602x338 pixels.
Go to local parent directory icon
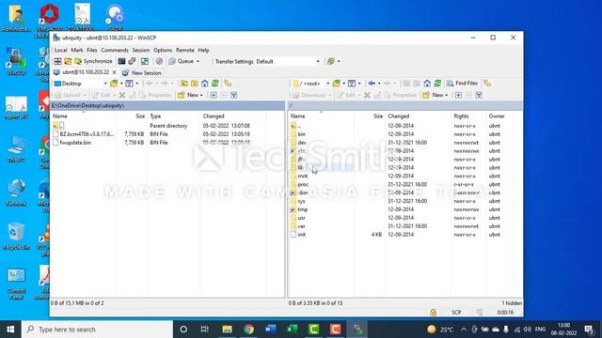pyautogui.click(x=184, y=84)
